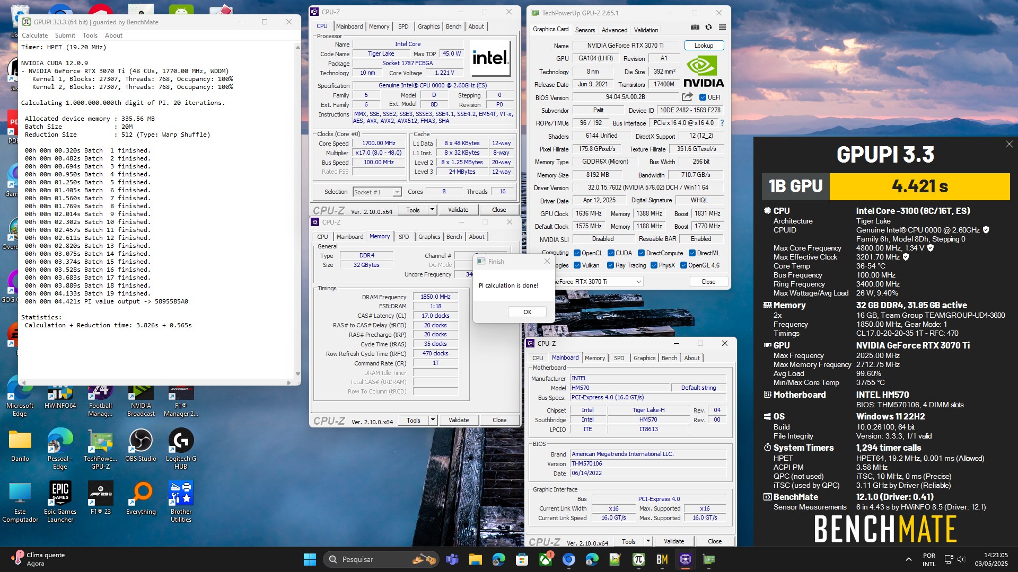
Task: Close the BenchMate GPUPI result panel
Action: (1009, 144)
